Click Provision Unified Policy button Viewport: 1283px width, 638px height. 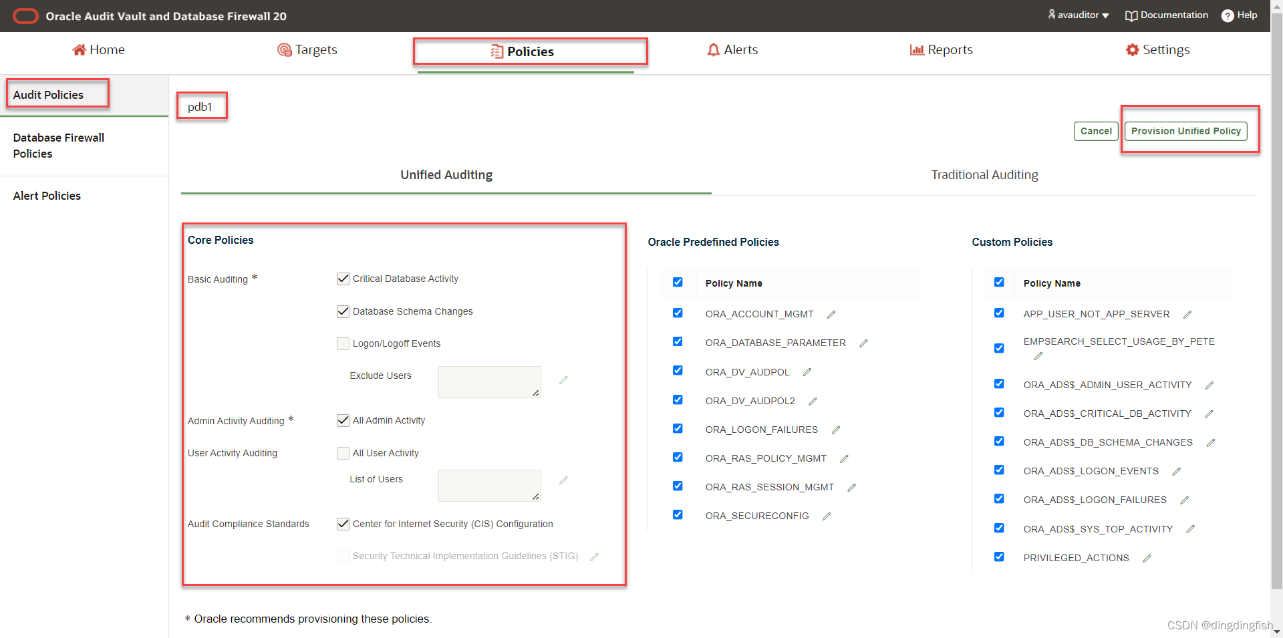pyautogui.click(x=1185, y=131)
